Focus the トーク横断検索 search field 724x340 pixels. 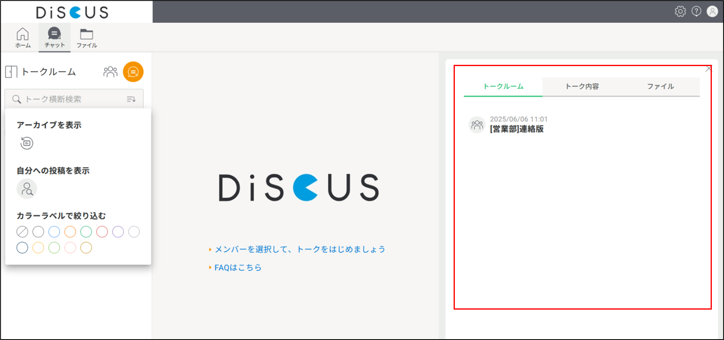coord(74,99)
